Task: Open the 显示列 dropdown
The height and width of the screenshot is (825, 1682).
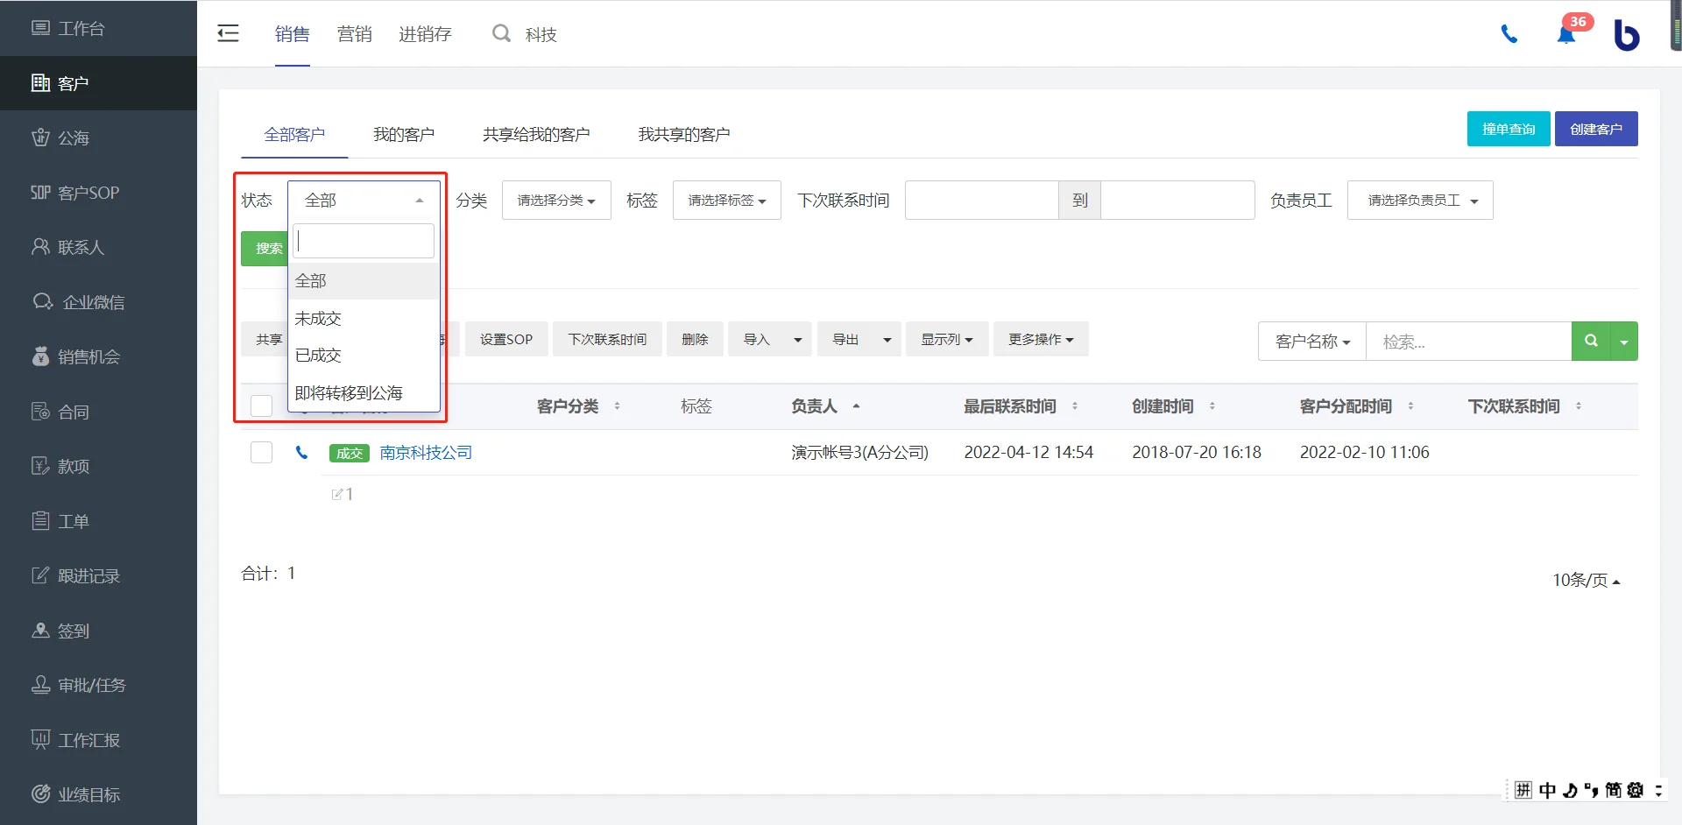Action: (947, 339)
